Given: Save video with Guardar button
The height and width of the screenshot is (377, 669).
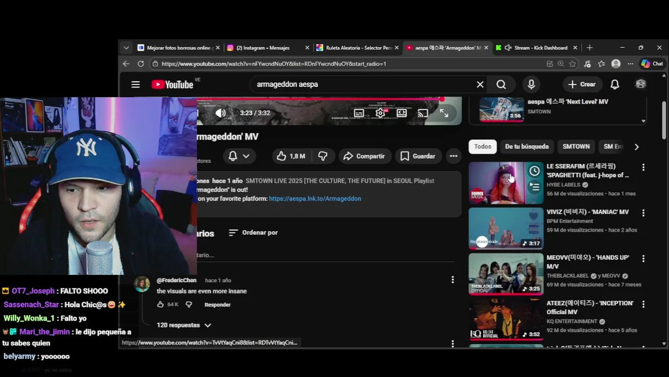Looking at the screenshot, I should point(418,156).
